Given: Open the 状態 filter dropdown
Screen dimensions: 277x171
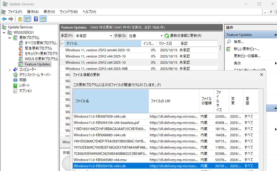Looking at the screenshot, I should [x=161, y=36].
